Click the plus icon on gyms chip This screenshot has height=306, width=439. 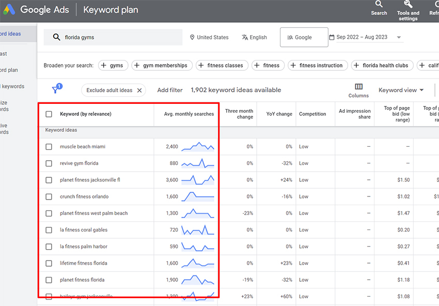(104, 65)
